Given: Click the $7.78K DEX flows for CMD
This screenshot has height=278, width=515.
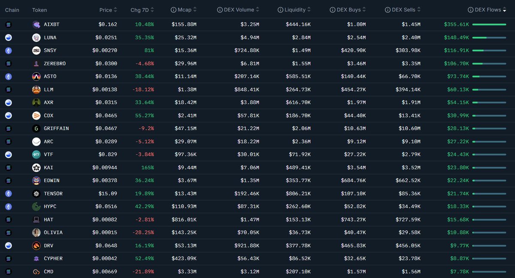Looking at the screenshot, I should pos(459,272).
